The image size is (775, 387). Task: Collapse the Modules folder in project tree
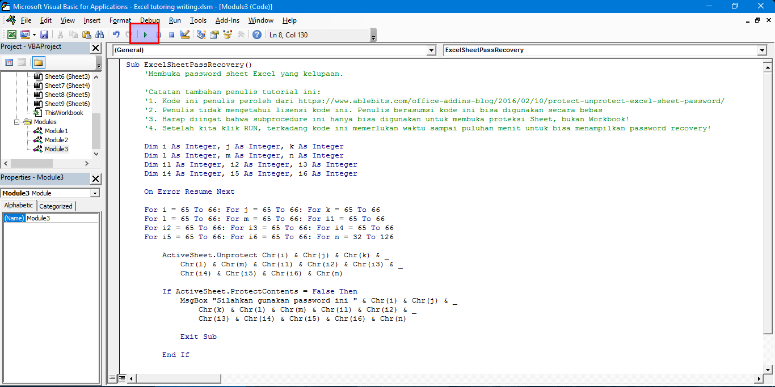(18, 122)
